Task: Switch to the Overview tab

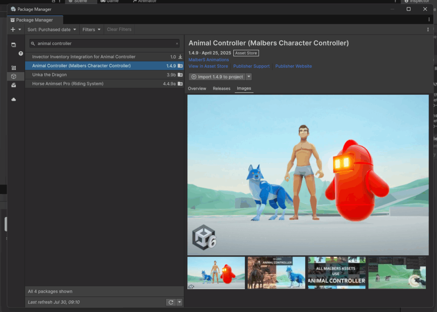Action: [197, 89]
